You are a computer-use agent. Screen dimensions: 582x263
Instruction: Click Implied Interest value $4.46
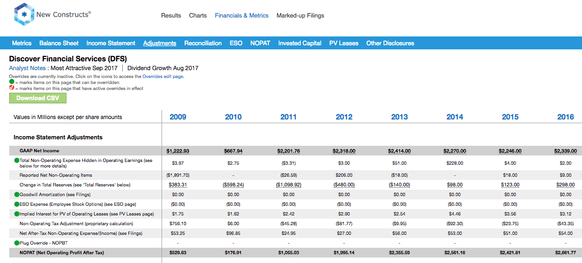click(455, 214)
